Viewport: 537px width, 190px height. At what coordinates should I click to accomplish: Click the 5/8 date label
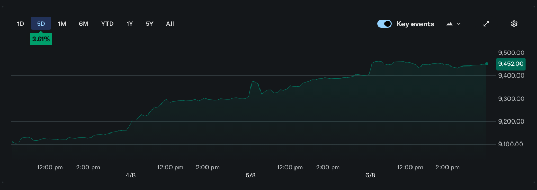[x=250, y=175]
